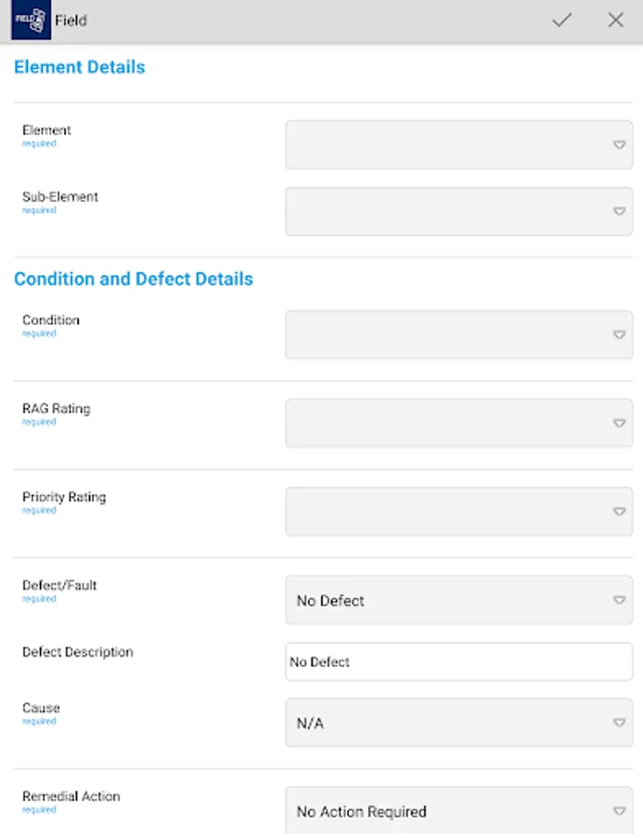Viewport: 643px width, 838px height.
Task: Click the Condition and Defect Details heading
Action: (133, 279)
